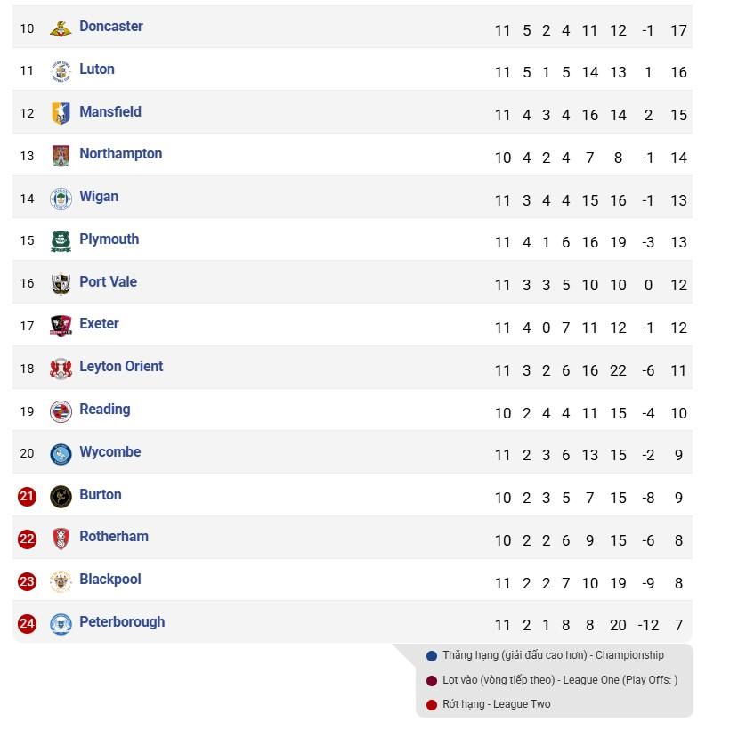
Task: Click the Wigan club crest icon
Action: [x=61, y=199]
